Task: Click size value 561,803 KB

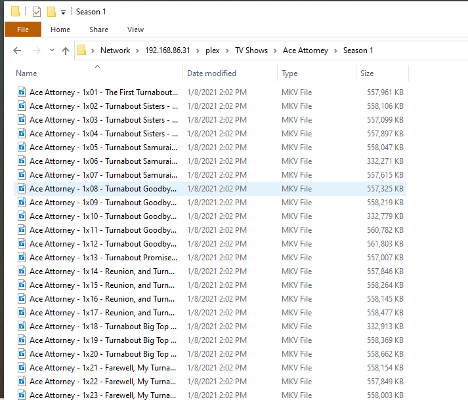Action: (385, 244)
